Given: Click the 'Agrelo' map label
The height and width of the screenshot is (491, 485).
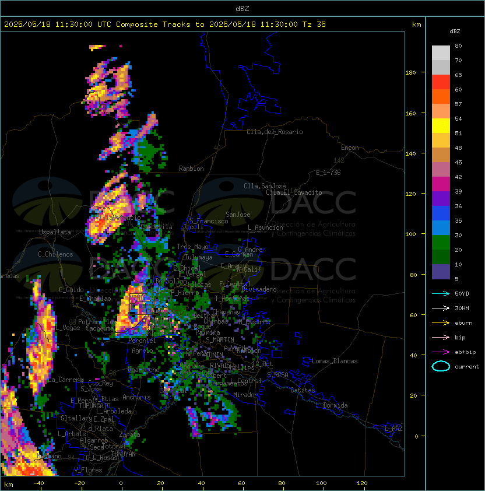Looking at the screenshot, I should click(142, 350).
